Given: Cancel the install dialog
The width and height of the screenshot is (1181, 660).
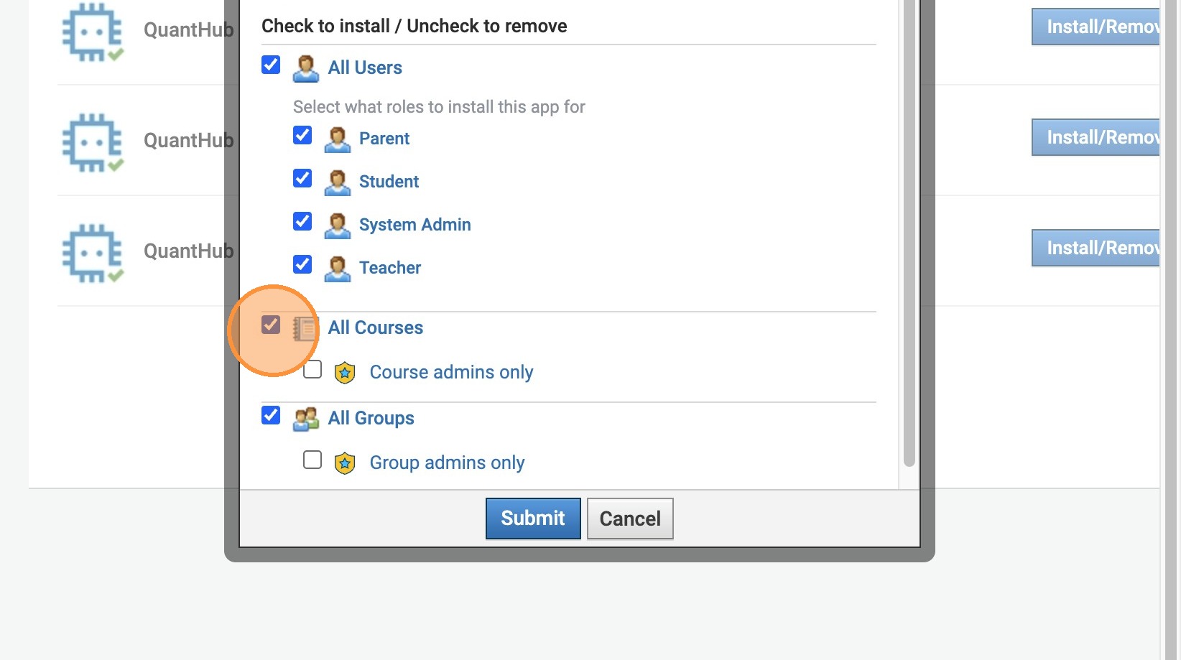Looking at the screenshot, I should point(630,519).
